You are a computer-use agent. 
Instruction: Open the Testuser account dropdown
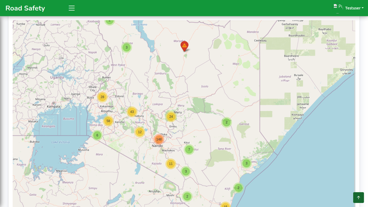click(354, 8)
